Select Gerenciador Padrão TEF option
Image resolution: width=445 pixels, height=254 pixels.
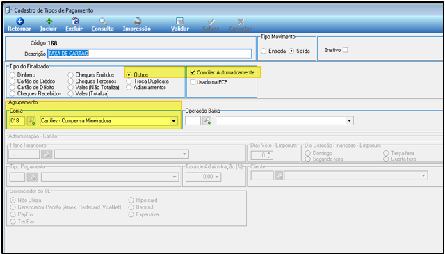[x=13, y=207]
